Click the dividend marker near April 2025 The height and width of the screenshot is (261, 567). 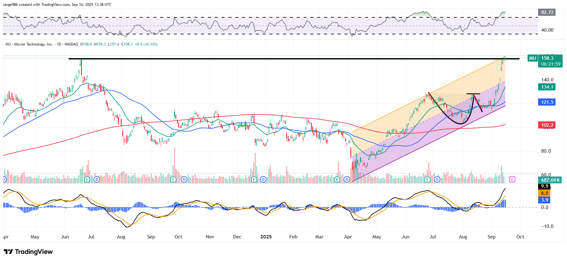[x=347, y=179]
